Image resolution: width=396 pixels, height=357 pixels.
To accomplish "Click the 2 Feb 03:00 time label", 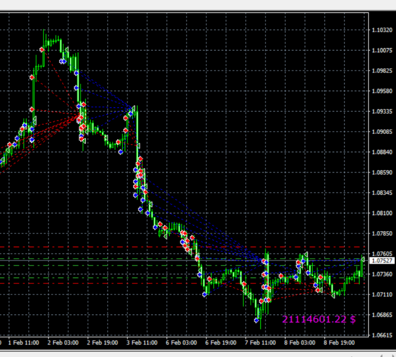I will (63, 343).
